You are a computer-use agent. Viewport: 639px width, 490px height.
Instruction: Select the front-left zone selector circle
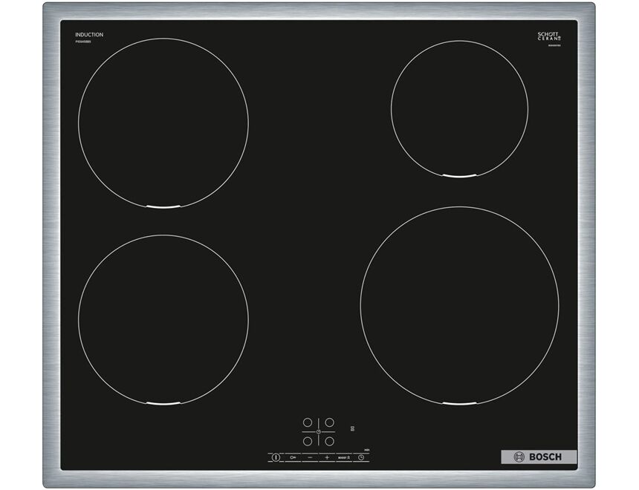coord(308,440)
